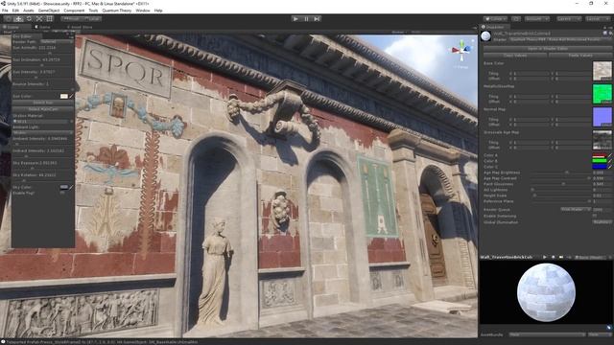This screenshot has width=614, height=345.
Task: Click the Pause button in toolbar
Action: 306,19
